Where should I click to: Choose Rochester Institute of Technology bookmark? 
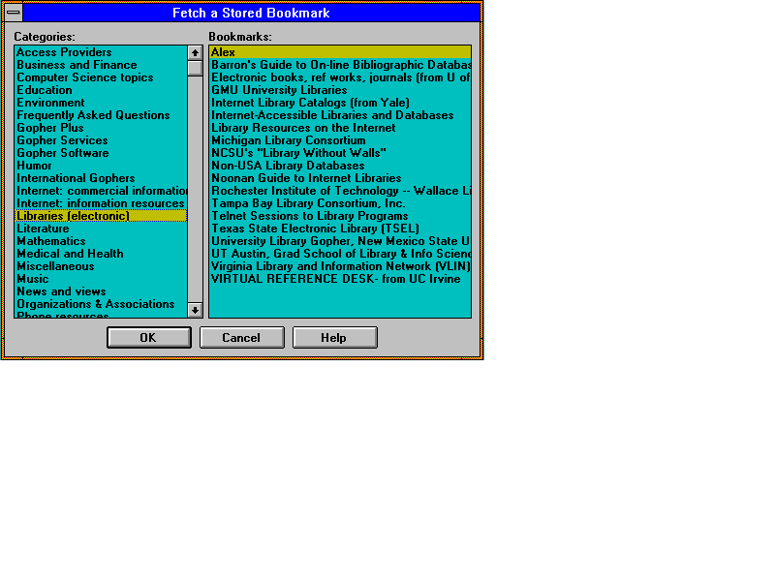(340, 191)
